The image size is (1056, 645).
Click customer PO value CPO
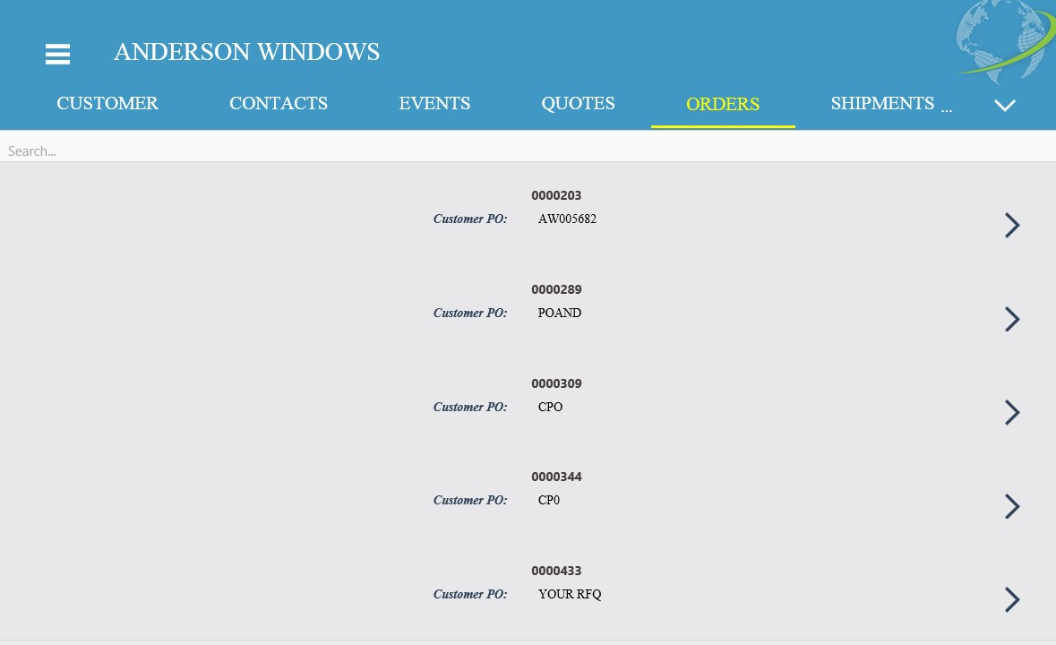(x=550, y=407)
